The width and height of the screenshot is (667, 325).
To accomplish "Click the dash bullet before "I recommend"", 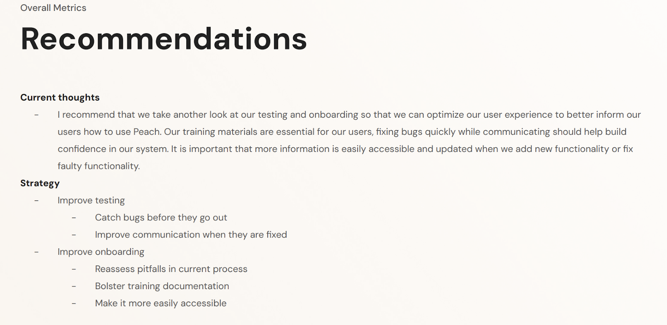I will (x=37, y=115).
